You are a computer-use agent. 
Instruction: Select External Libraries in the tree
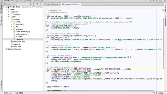13,49
